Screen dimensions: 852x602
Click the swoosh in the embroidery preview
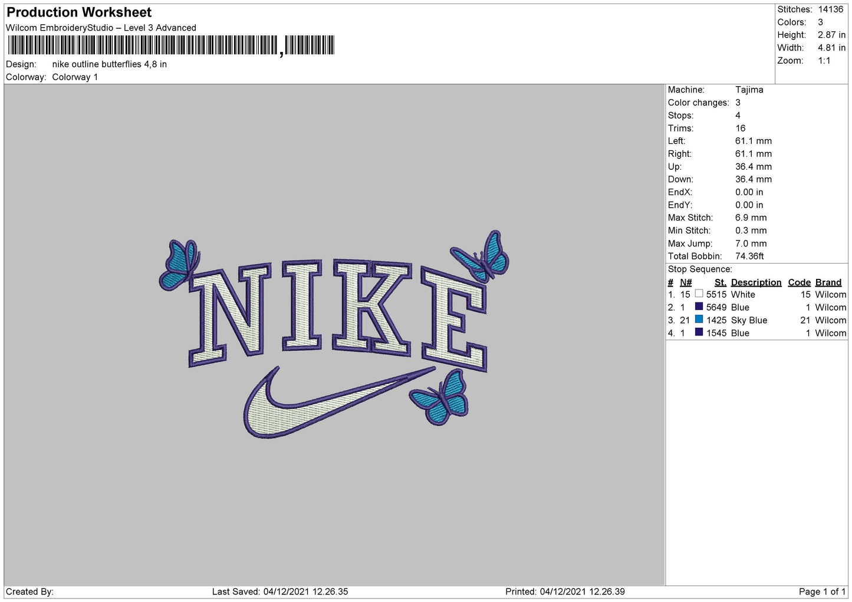[339, 403]
